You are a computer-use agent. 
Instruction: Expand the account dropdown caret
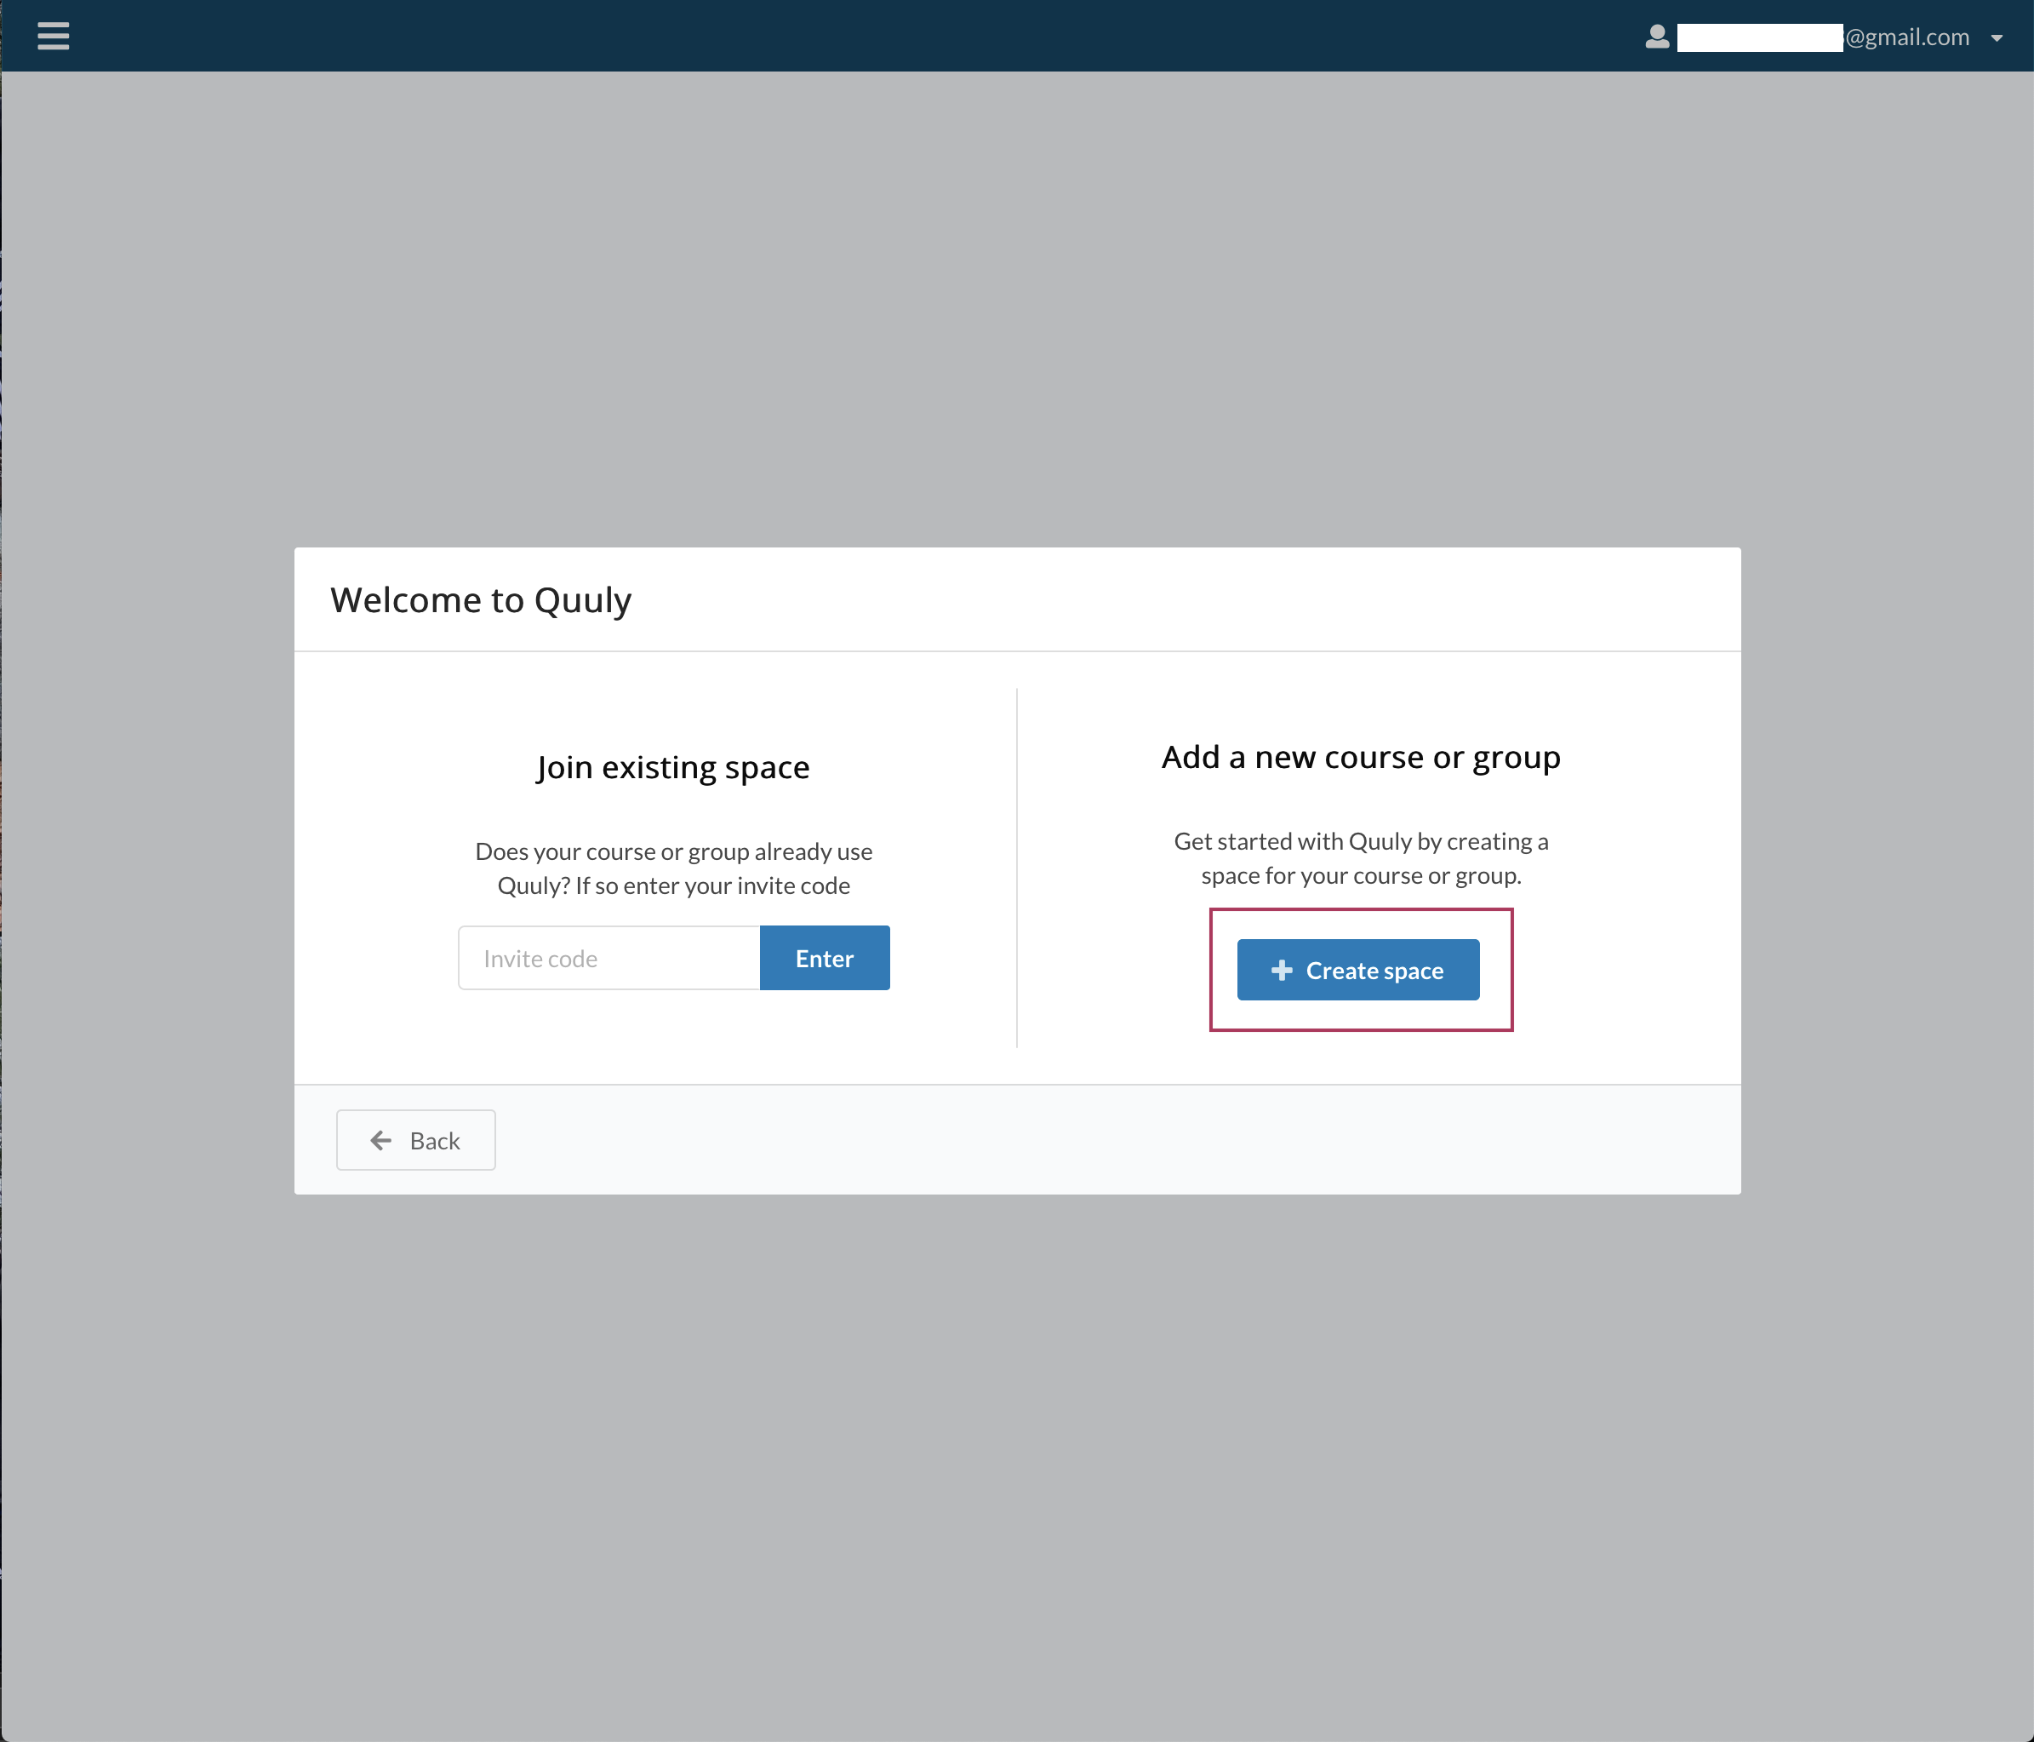pyautogui.click(x=1996, y=38)
